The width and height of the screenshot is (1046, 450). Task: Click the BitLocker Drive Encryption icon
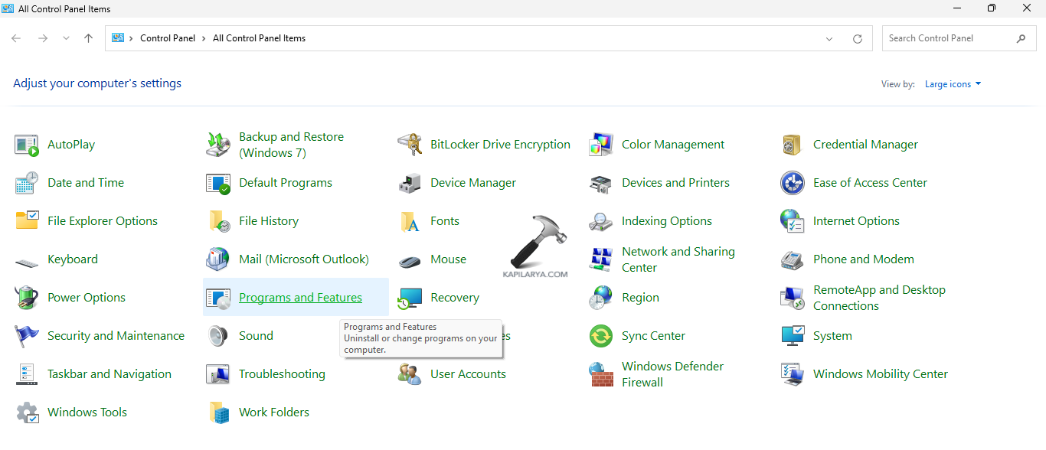tap(410, 145)
